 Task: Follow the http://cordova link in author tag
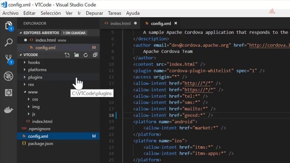click(270, 45)
